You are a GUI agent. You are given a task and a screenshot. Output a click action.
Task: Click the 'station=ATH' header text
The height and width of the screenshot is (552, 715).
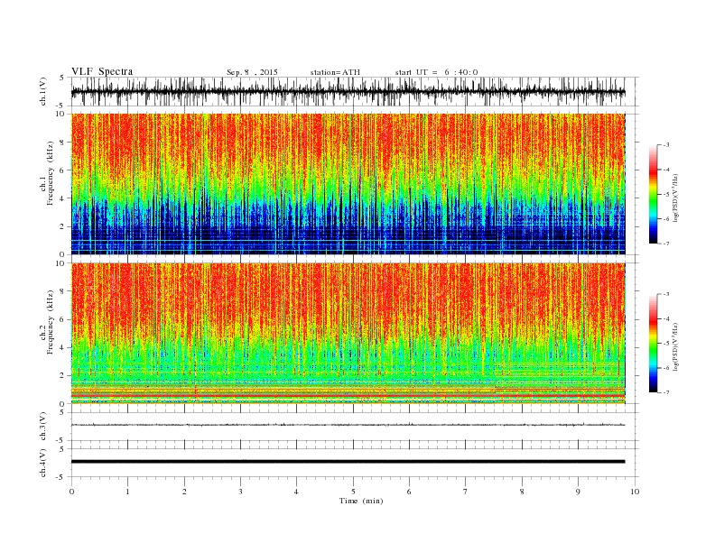pos(335,72)
